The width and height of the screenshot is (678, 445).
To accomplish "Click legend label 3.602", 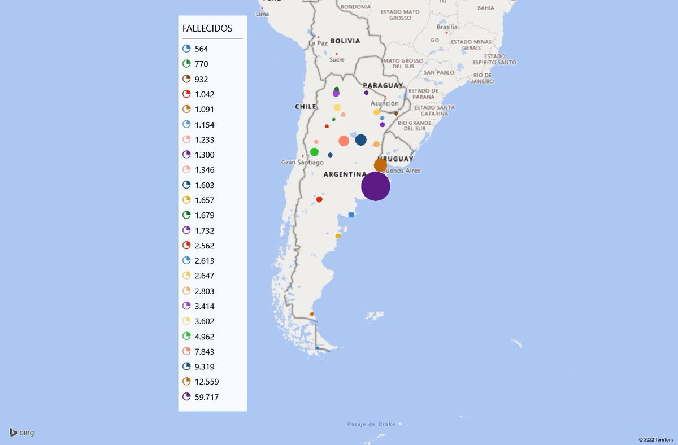I will coord(205,321).
